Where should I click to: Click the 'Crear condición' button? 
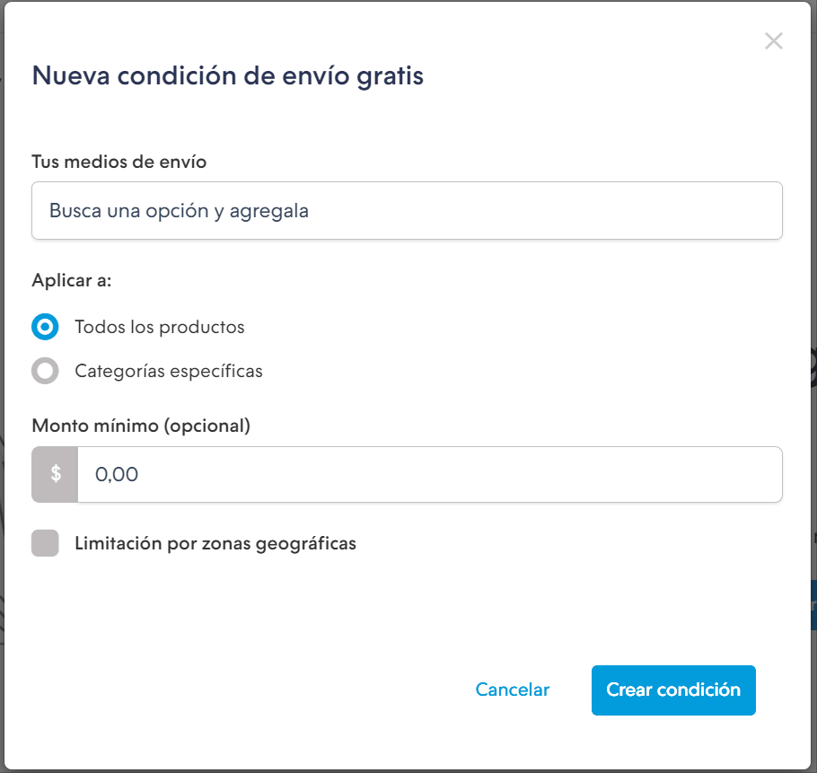673,690
